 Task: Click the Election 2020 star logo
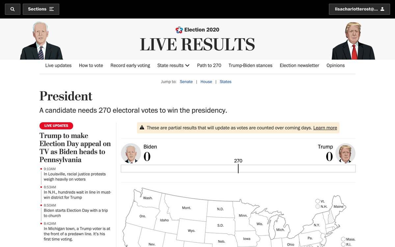[179, 30]
